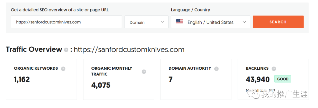Click the URL input field
Image resolution: width=318 pixels, height=108 pixels.
click(66, 22)
